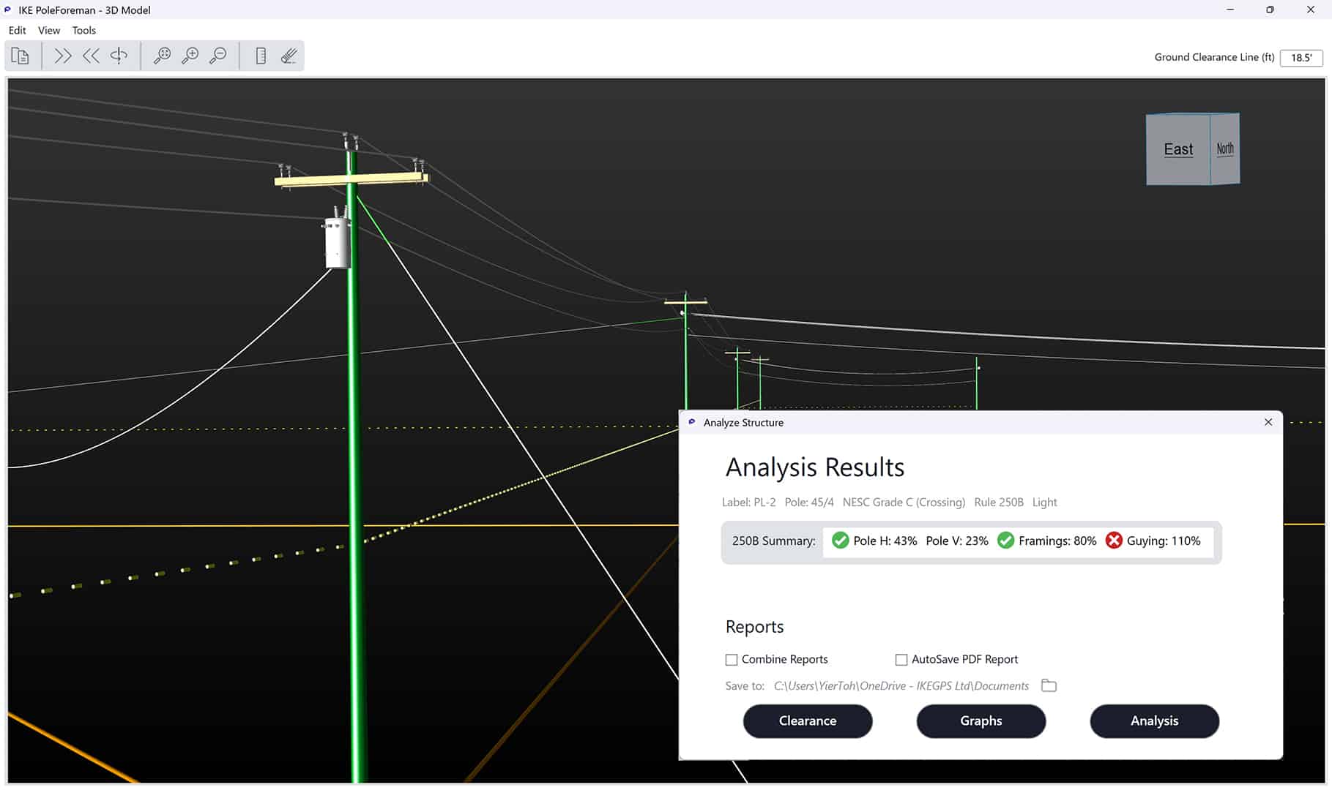Screen dimensions: 1332x790
Task: Click the zoom to fit magnifier icon
Action: [162, 56]
